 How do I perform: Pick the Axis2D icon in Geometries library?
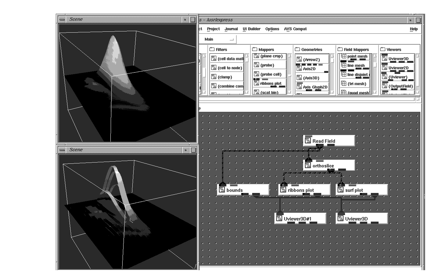pyautogui.click(x=299, y=69)
